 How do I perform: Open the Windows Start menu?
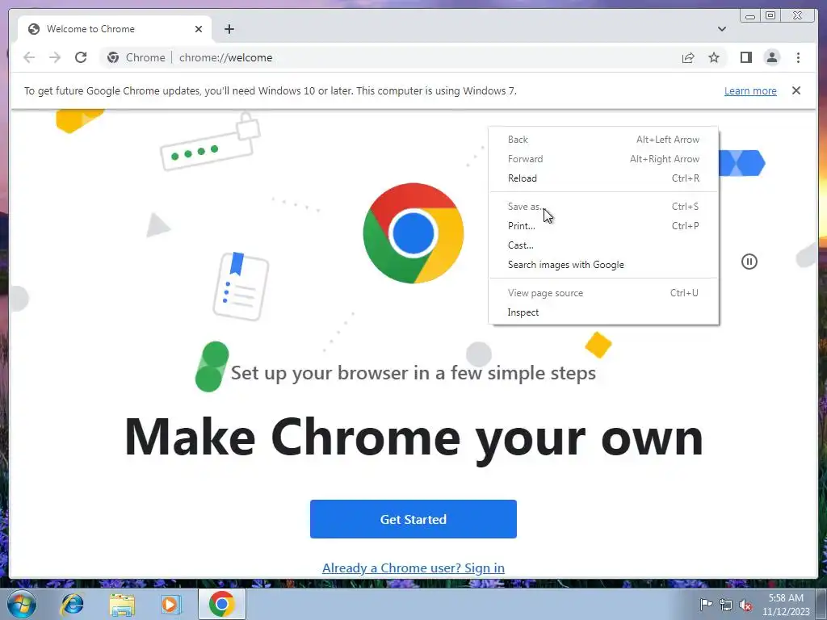point(22,604)
